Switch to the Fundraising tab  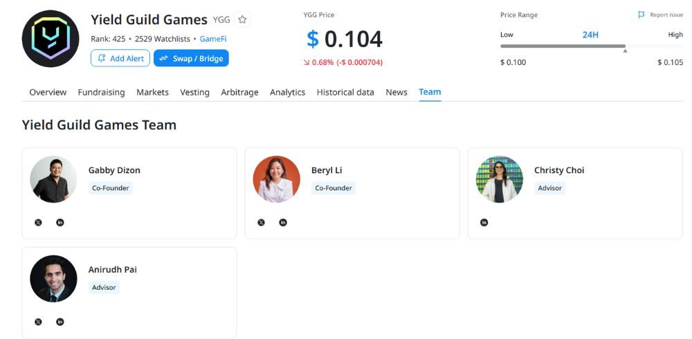coord(101,92)
